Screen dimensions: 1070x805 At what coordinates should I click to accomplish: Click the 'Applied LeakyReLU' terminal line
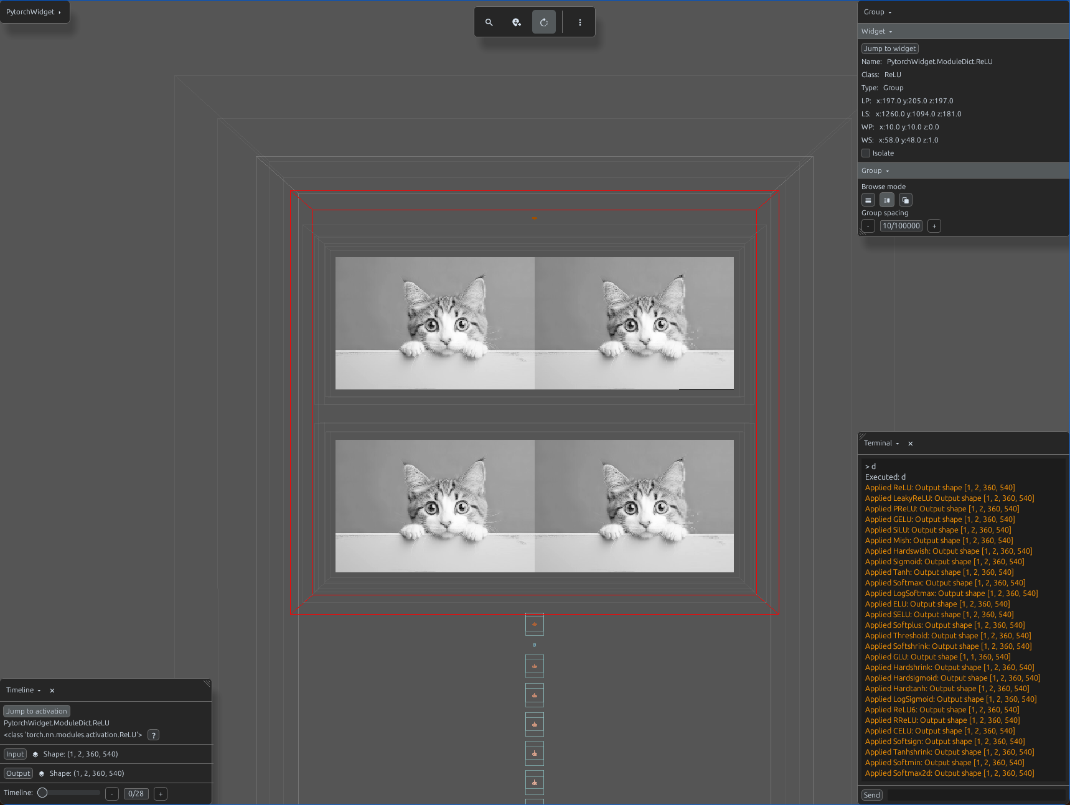(x=950, y=498)
